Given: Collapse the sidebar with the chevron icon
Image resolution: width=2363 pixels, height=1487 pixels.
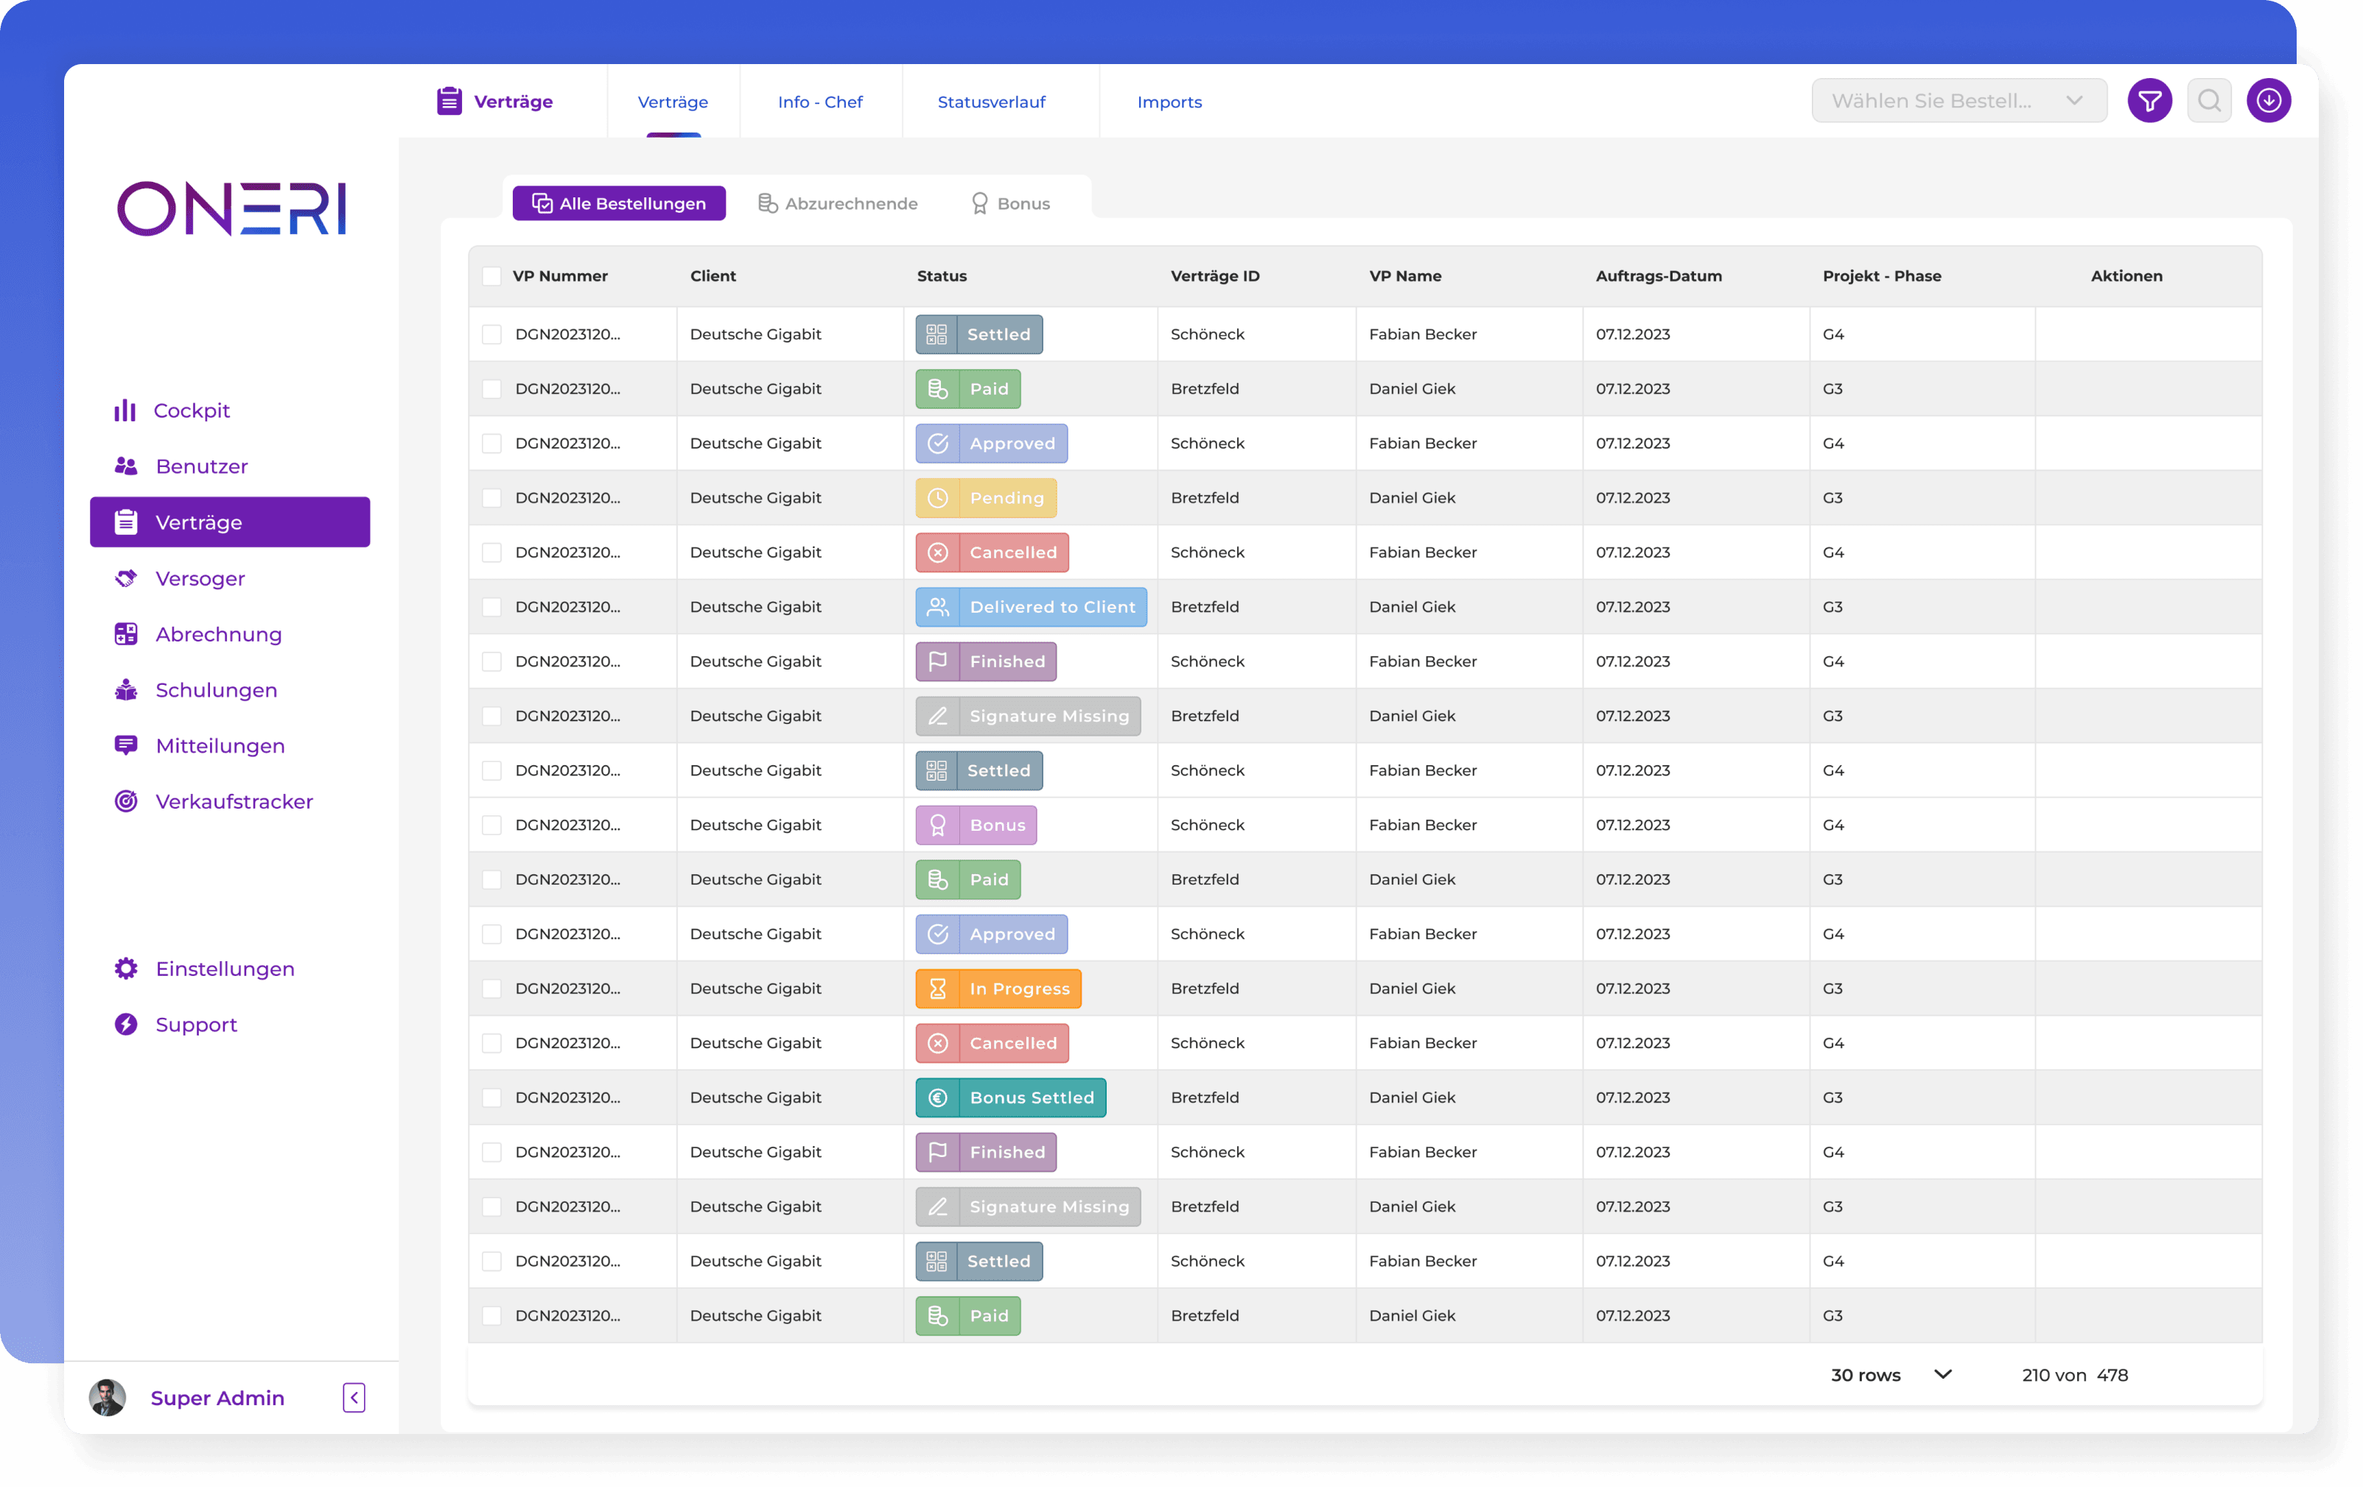Looking at the screenshot, I should pos(354,1396).
